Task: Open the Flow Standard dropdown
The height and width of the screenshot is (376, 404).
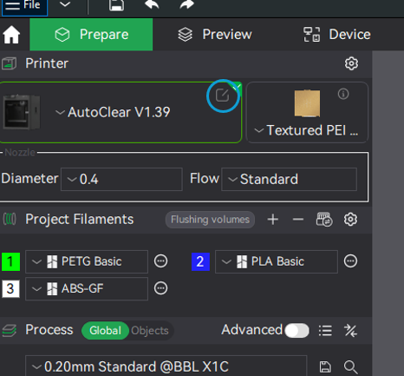Action: click(289, 179)
